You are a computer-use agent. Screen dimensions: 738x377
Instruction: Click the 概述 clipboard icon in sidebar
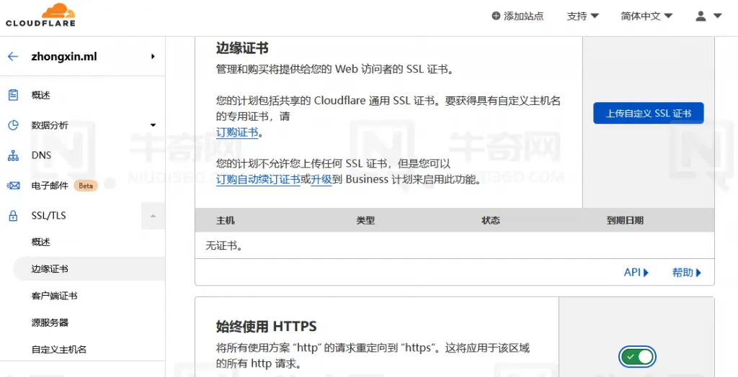point(13,95)
